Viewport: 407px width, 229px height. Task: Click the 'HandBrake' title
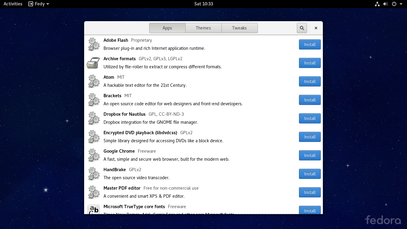115,170
